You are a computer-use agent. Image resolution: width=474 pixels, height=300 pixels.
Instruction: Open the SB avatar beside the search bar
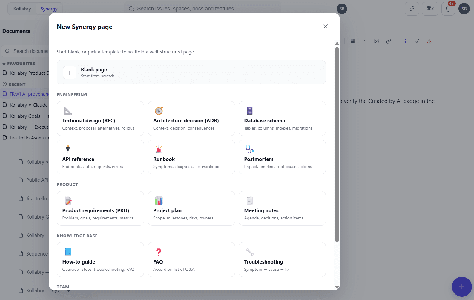click(342, 9)
